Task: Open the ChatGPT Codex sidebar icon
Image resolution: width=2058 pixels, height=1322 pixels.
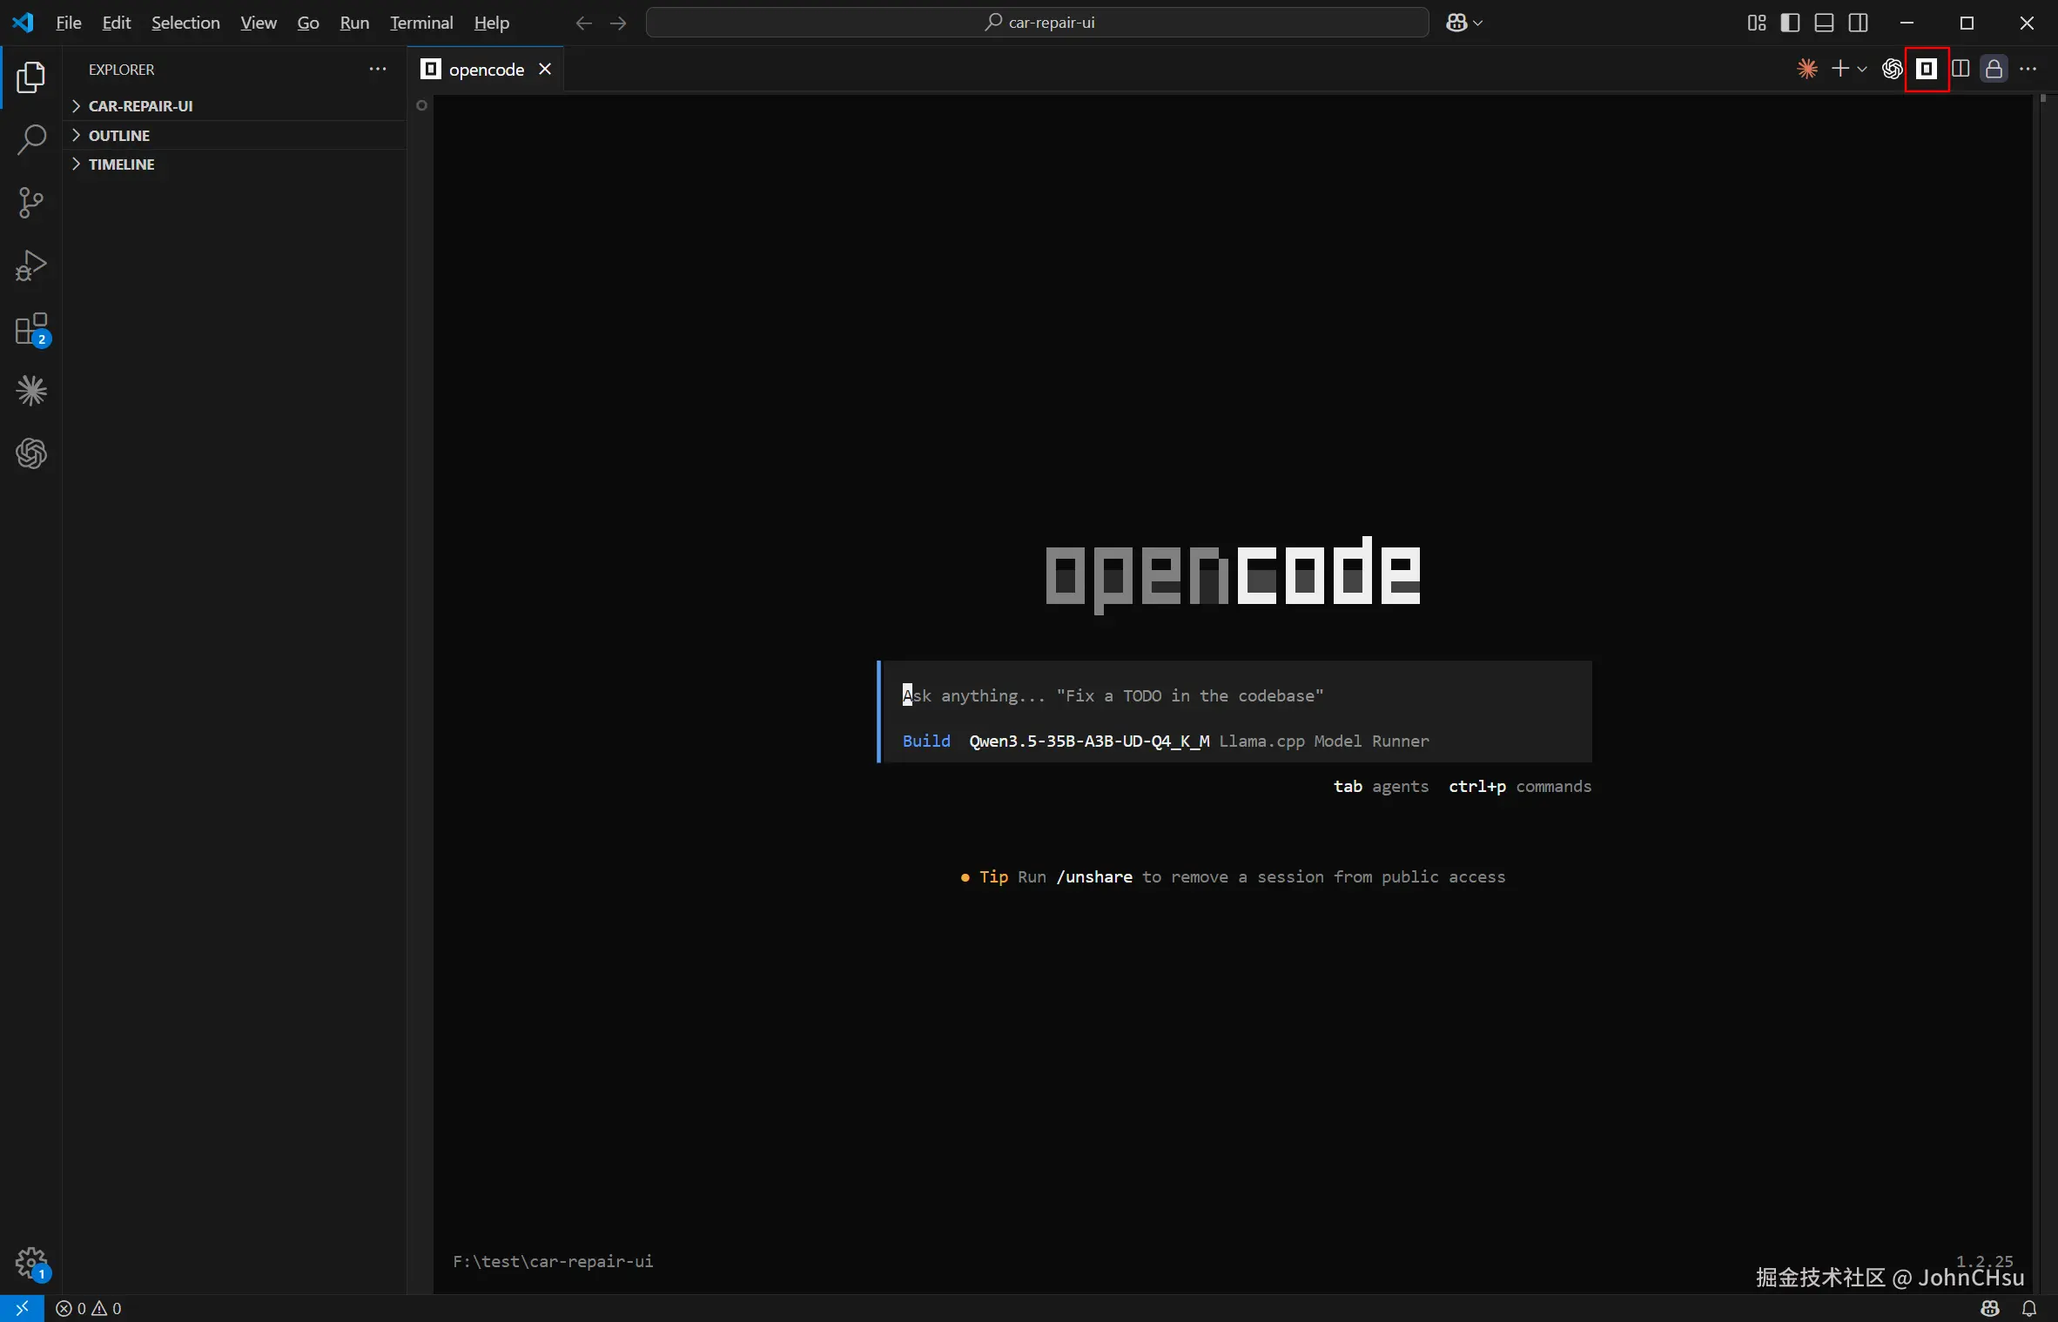Action: [x=31, y=453]
